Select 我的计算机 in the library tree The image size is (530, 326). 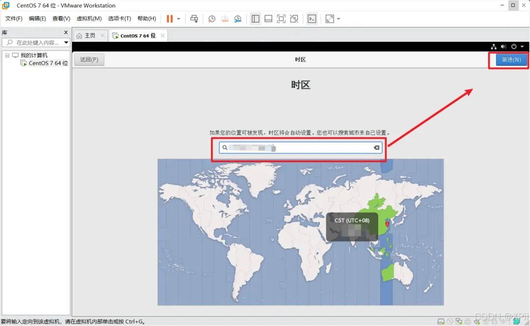(34, 55)
